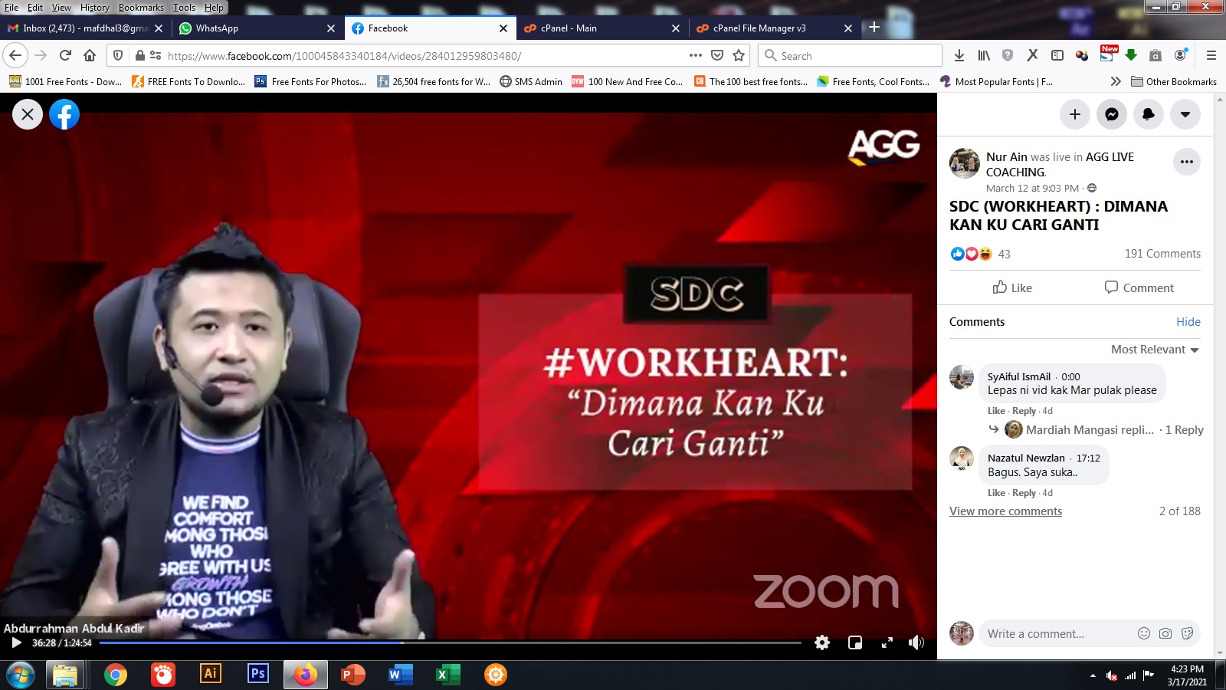Like the video post
Viewport: 1226px width, 690px height.
[1012, 287]
